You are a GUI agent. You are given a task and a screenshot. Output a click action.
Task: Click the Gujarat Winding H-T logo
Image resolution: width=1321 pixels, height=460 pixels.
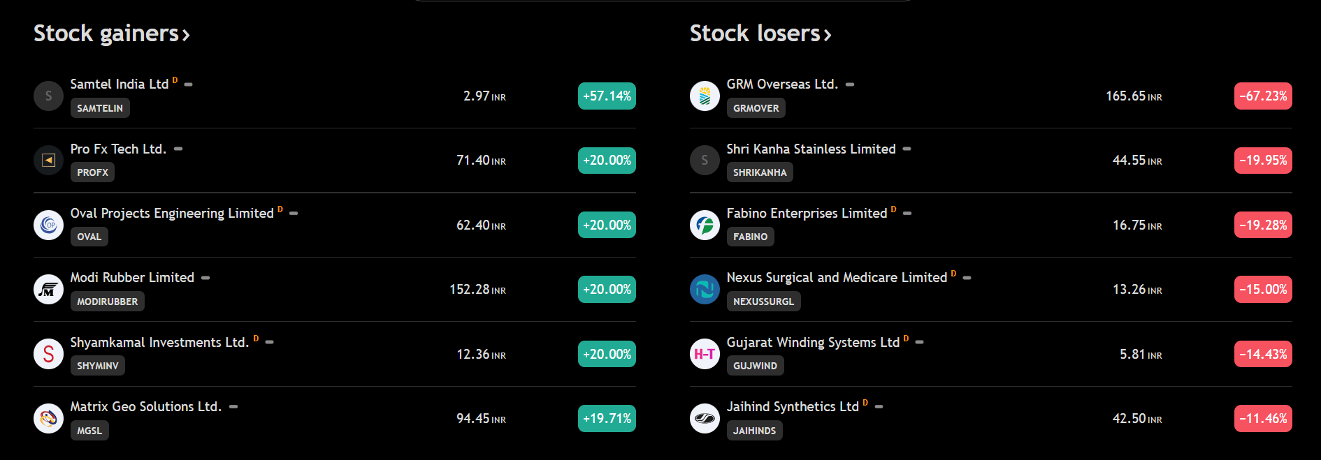(x=705, y=354)
